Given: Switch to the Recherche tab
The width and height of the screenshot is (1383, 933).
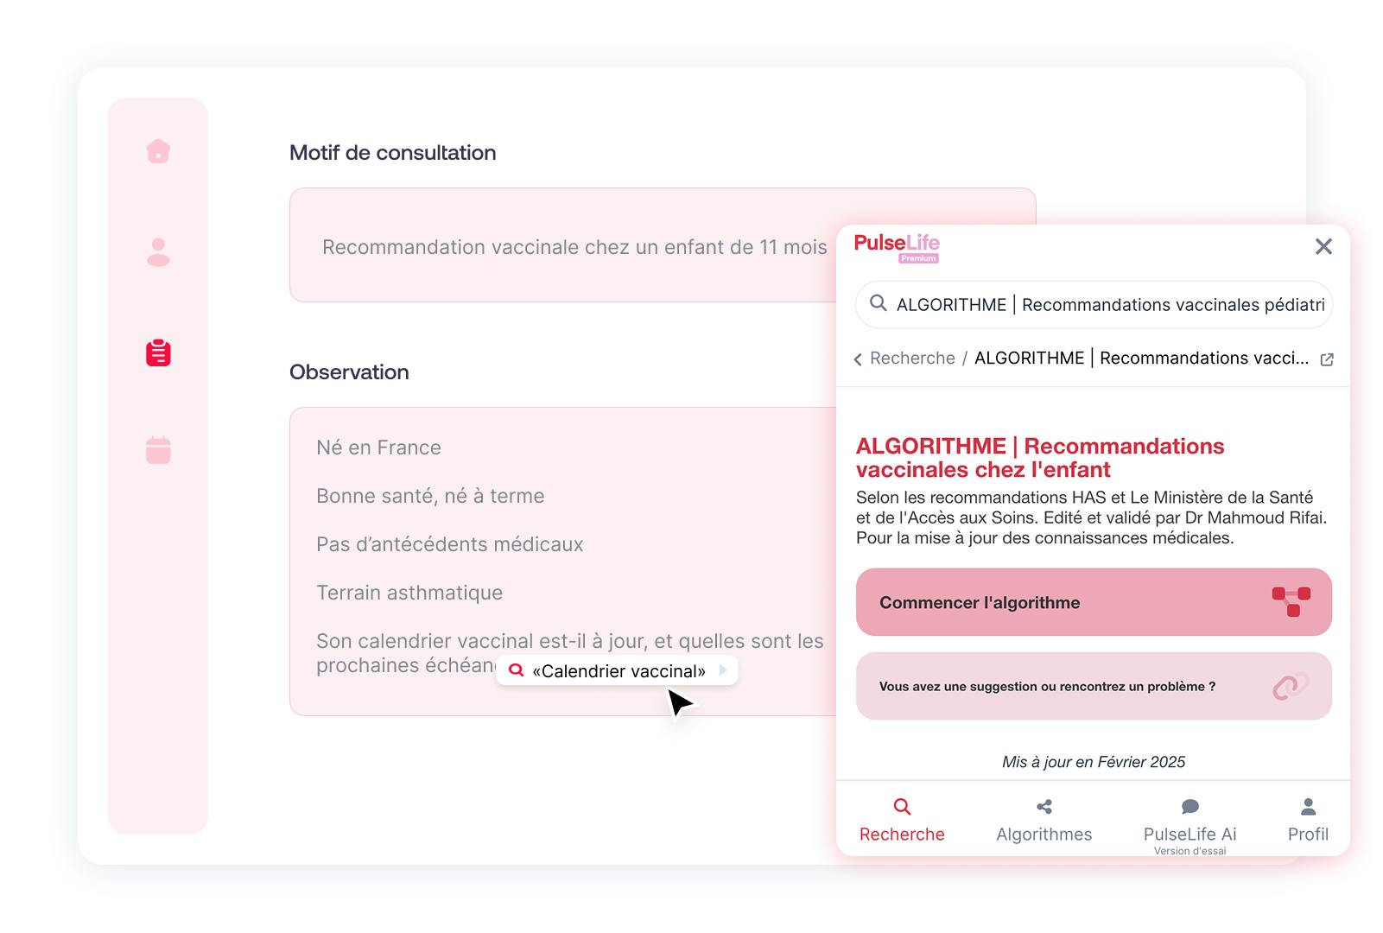Looking at the screenshot, I should click(x=902, y=820).
